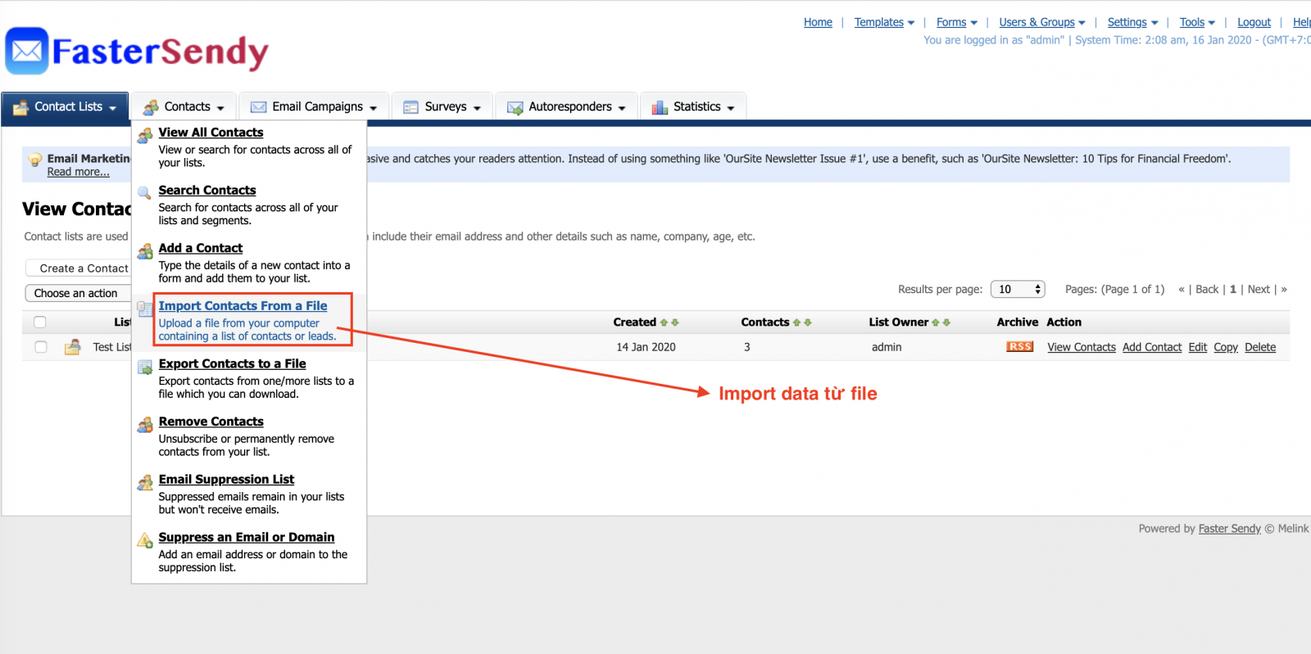Open the Statistics tab
This screenshot has height=654, width=1311.
click(x=693, y=106)
